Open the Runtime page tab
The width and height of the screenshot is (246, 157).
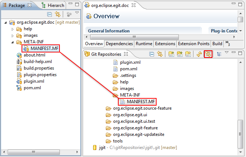tap(144, 44)
